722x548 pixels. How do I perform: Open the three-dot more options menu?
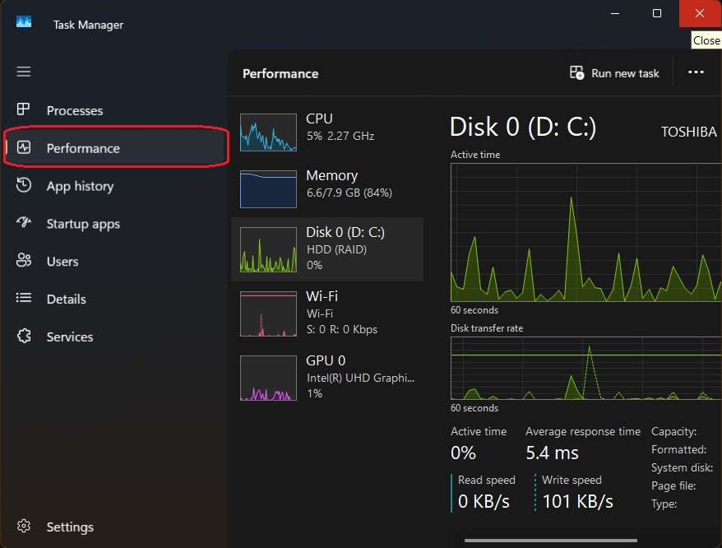(696, 72)
